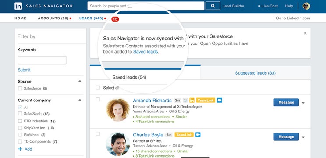The height and width of the screenshot is (158, 326).
Task: Click the sync icon beside Amanda Richards' 2nd badge
Action: pos(185,101)
